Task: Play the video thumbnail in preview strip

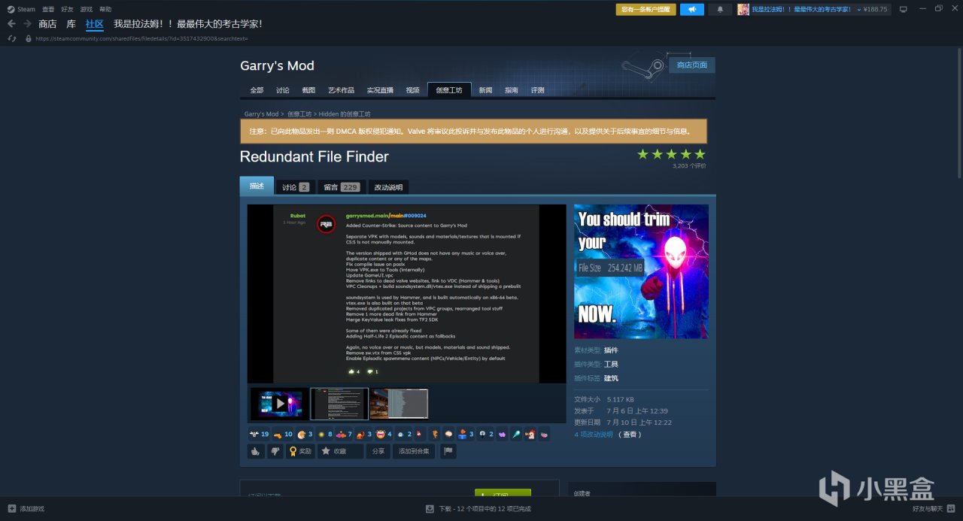Action: [x=280, y=404]
